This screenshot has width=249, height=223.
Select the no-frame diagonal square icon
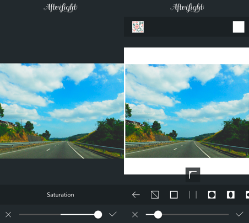coord(155,195)
